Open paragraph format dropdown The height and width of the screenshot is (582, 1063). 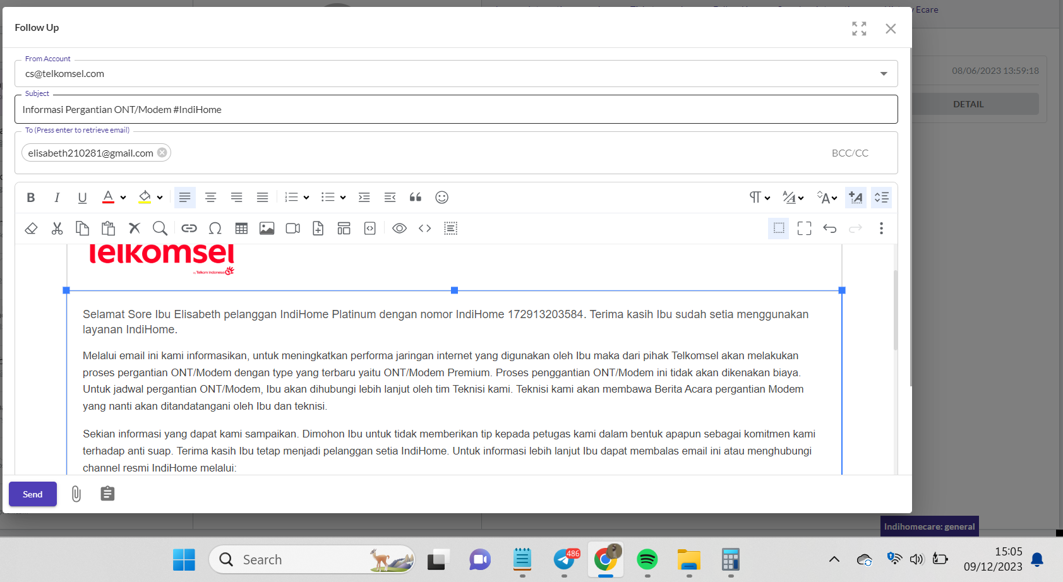click(x=759, y=198)
